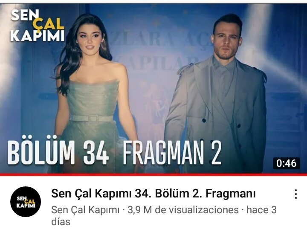Click the BÖLÜM 34 overlay text

[x=58, y=153]
